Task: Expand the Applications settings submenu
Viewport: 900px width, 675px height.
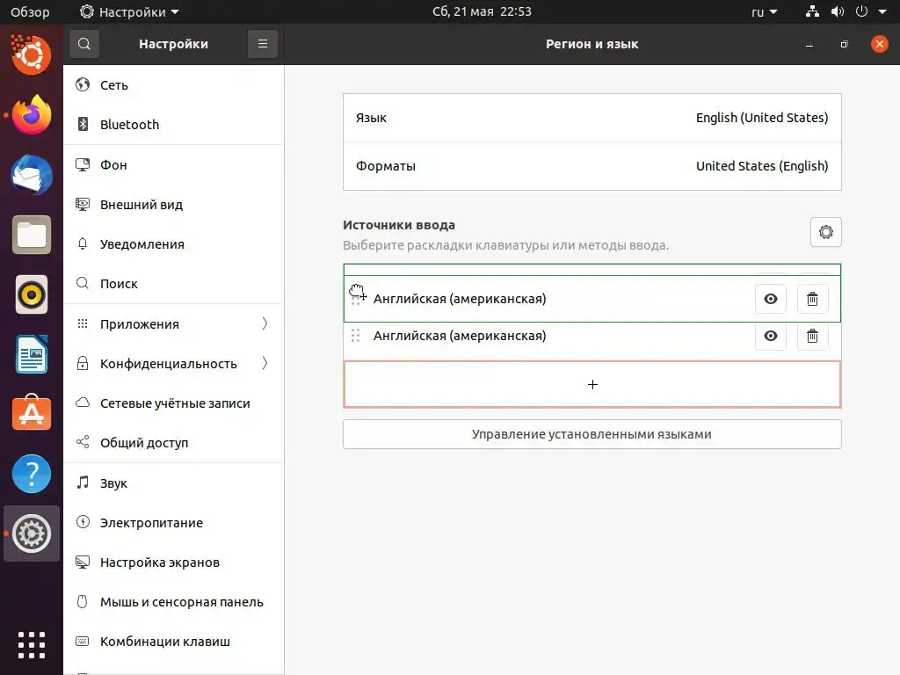Action: coord(265,323)
